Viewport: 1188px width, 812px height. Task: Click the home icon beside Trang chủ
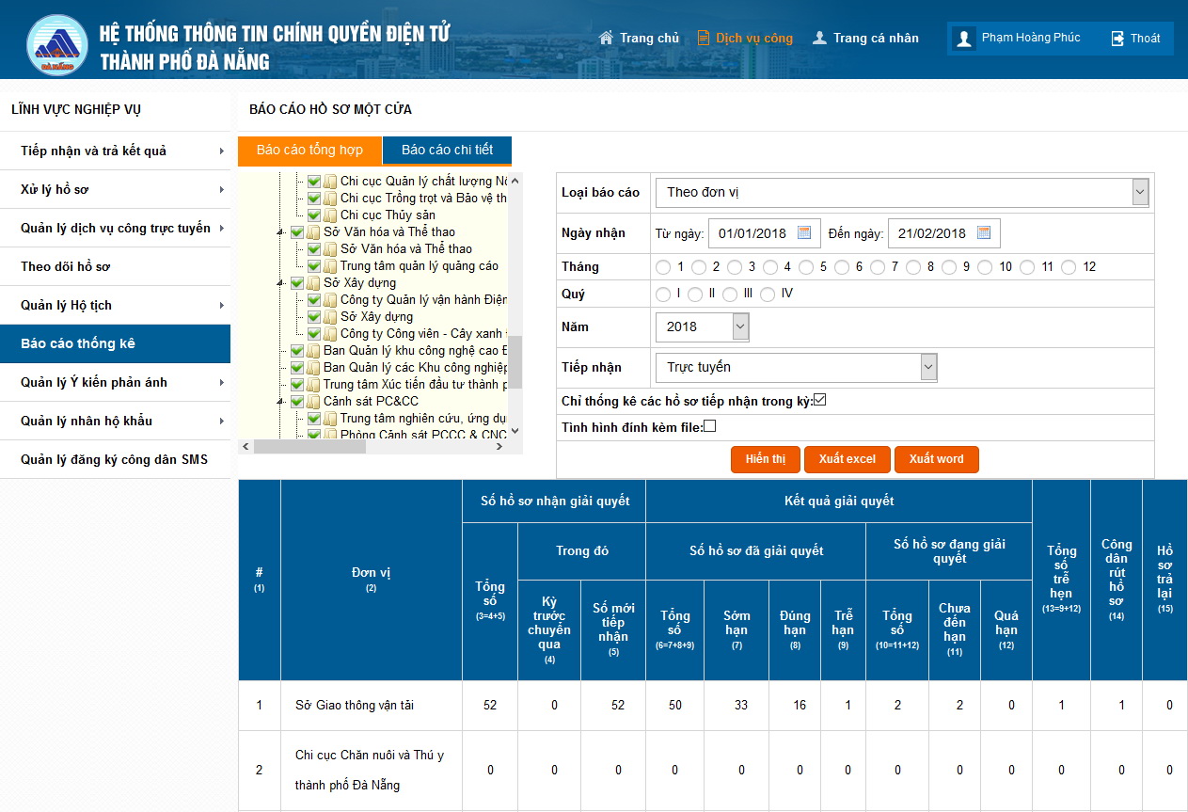607,38
